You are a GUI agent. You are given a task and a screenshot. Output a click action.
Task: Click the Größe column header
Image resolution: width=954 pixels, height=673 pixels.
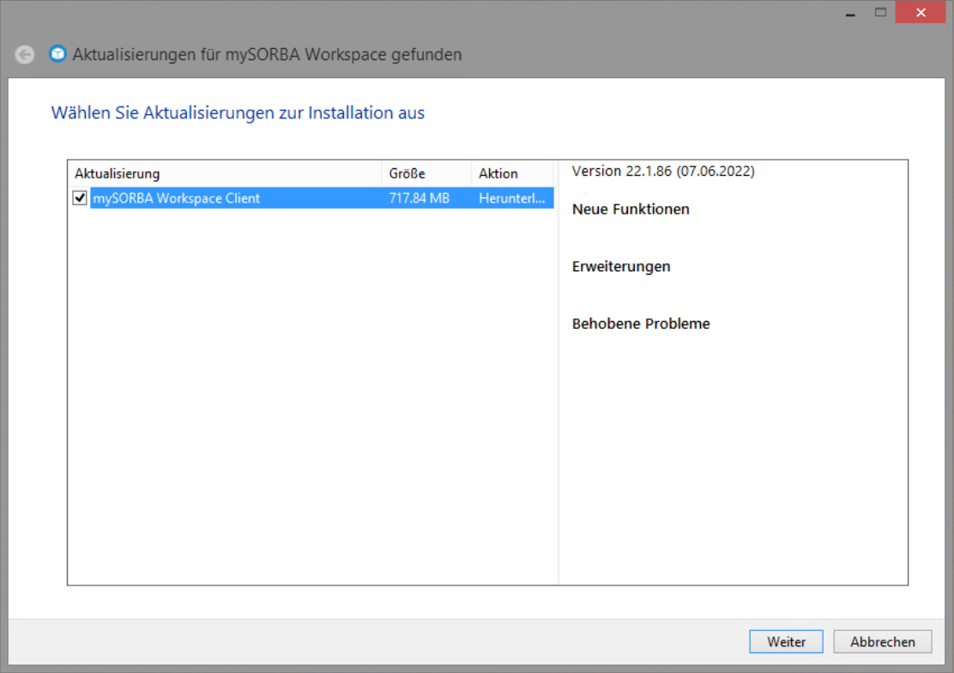(x=426, y=173)
